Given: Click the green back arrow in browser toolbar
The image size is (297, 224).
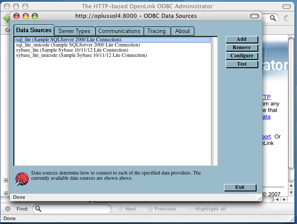Looking at the screenshot, I should (x=6, y=19).
